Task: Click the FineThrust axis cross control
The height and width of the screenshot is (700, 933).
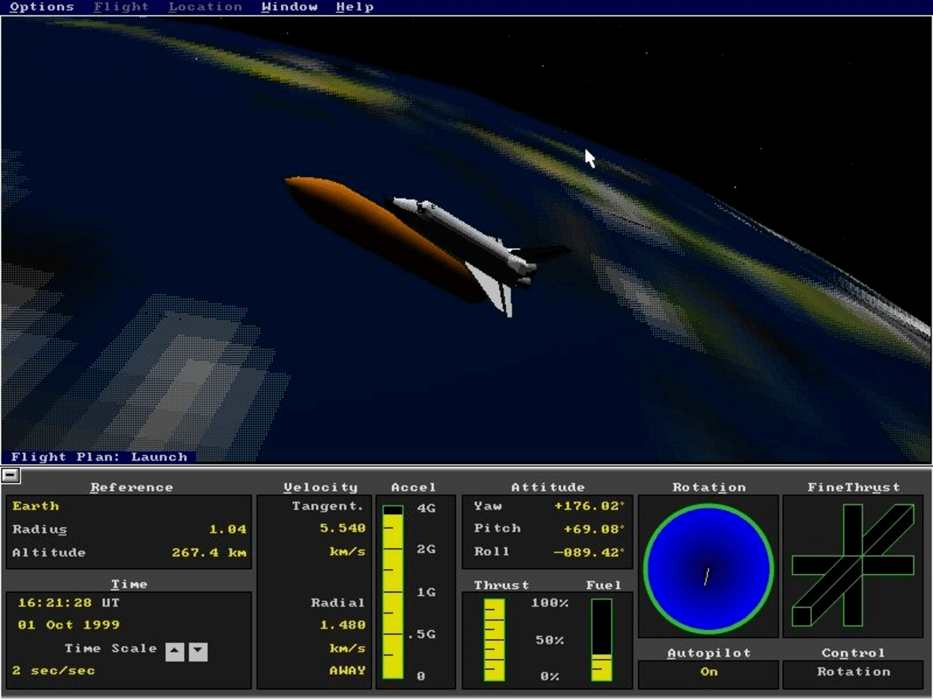Action: coord(853,566)
